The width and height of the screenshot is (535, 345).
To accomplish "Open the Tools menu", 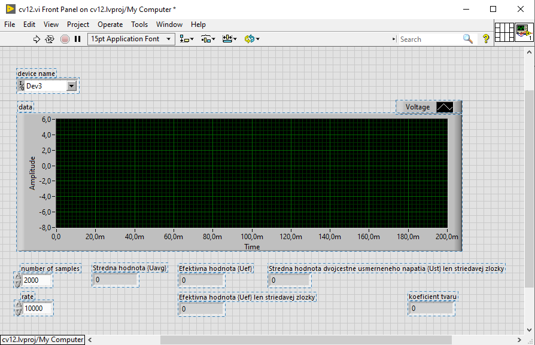I will [139, 25].
